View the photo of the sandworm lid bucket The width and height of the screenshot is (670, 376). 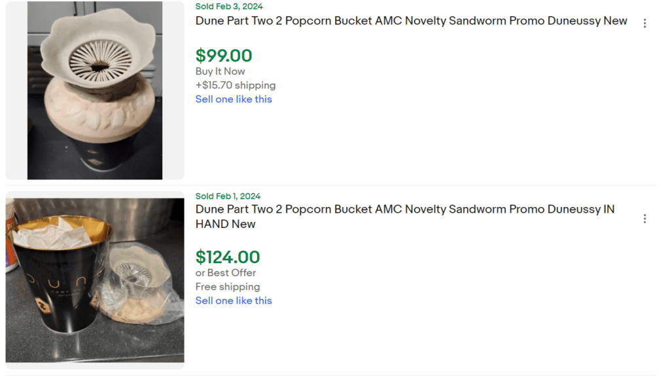coord(94,90)
